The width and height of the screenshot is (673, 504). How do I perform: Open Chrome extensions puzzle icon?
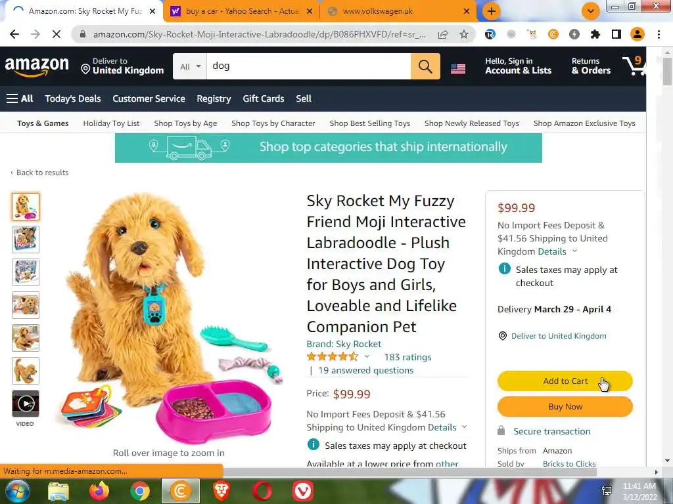coord(595,34)
